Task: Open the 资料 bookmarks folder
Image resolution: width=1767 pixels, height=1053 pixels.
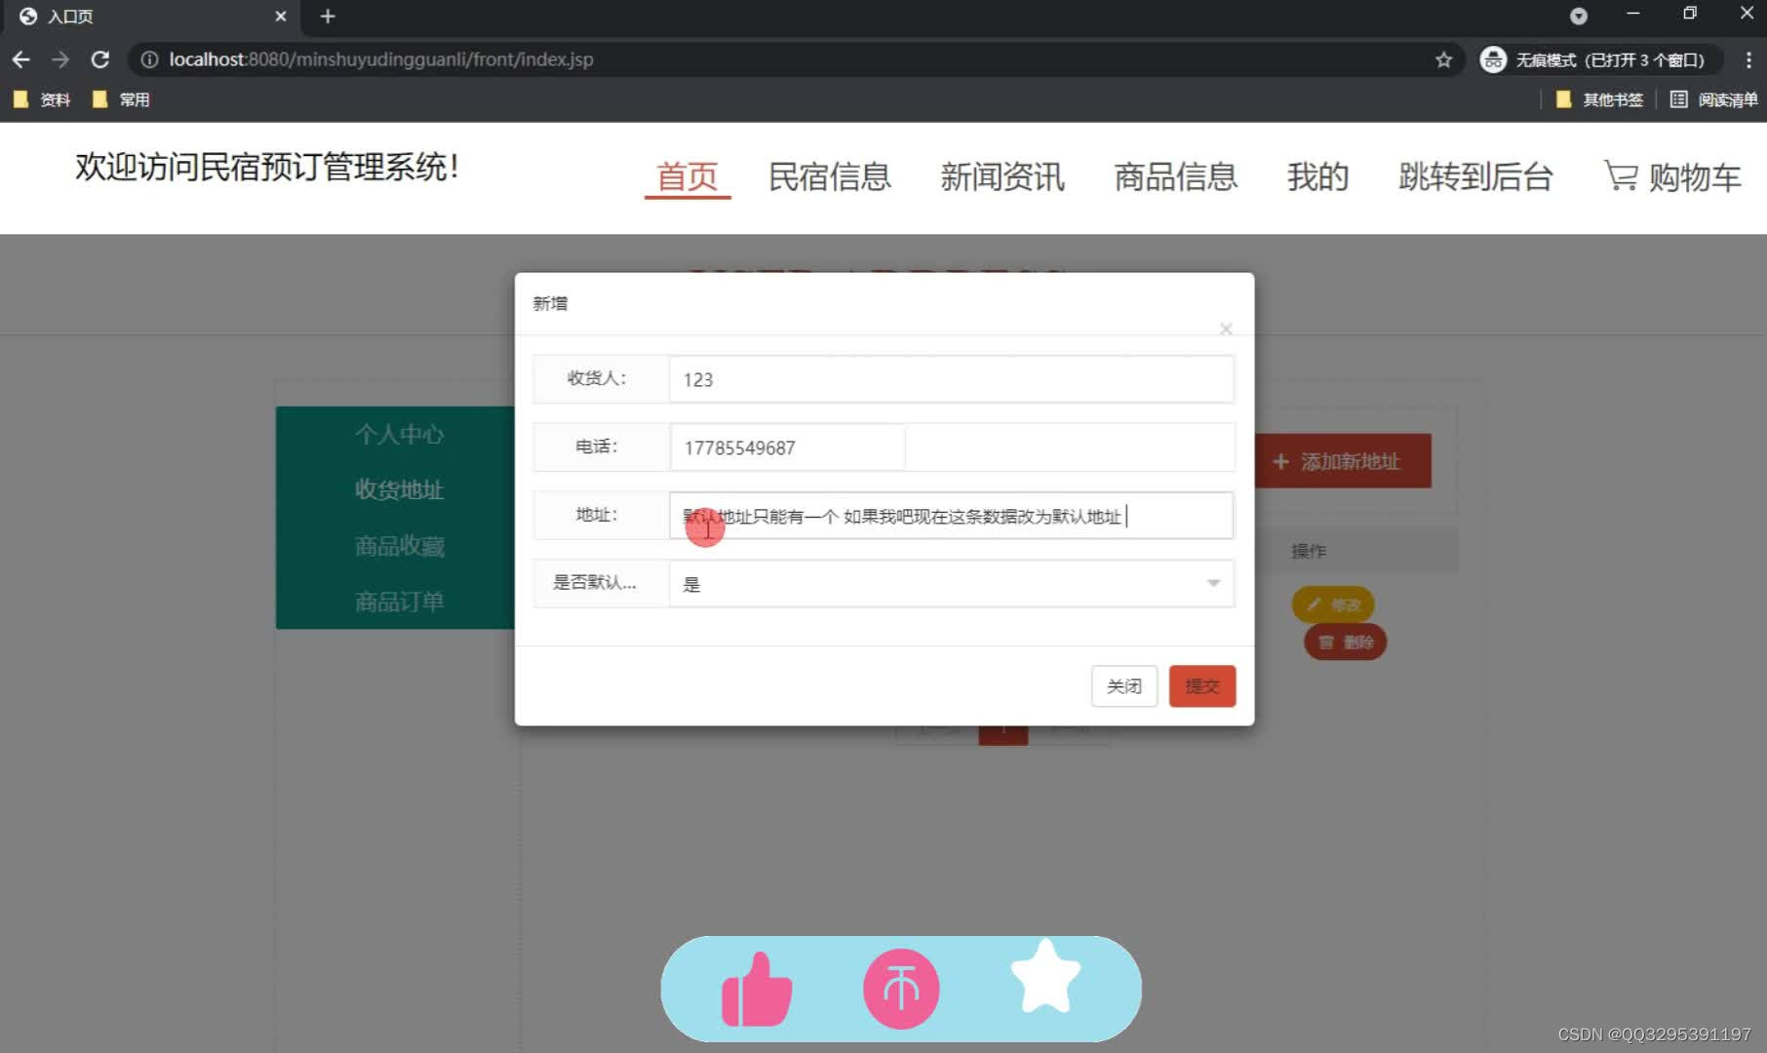Action: pos(42,99)
